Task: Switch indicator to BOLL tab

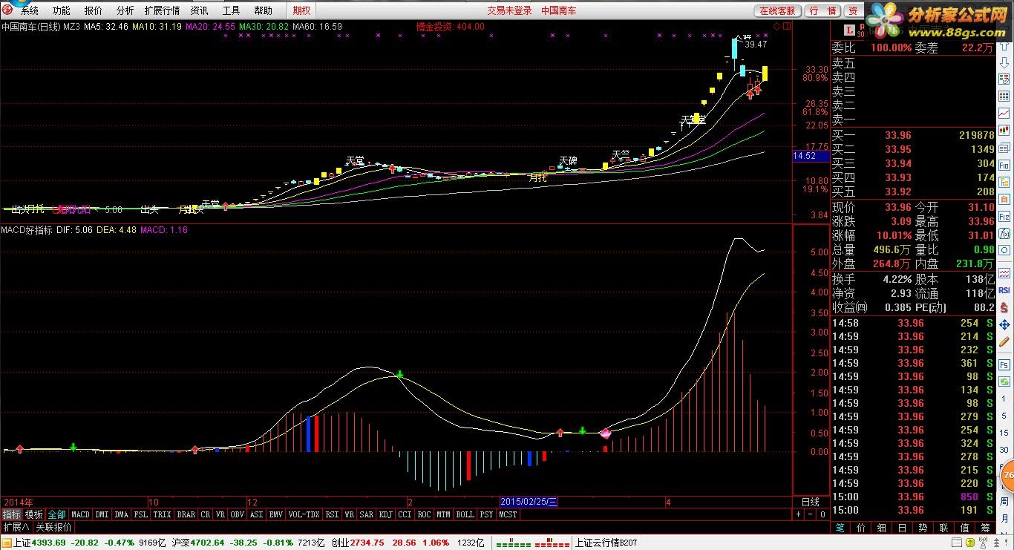Action: click(x=465, y=514)
